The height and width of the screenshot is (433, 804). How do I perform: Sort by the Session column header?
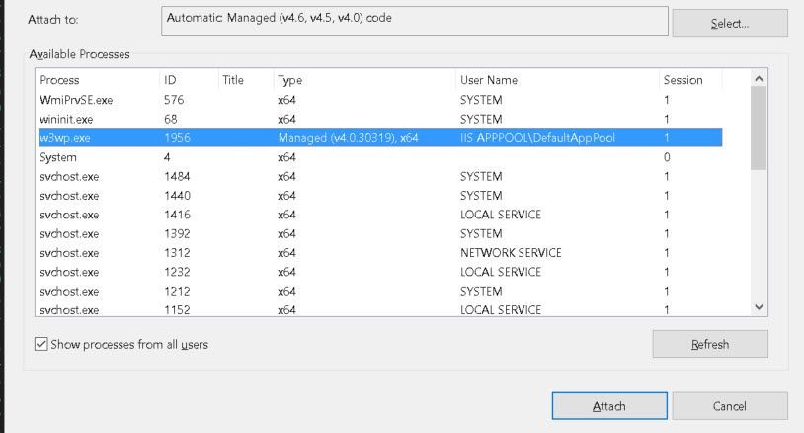(688, 80)
